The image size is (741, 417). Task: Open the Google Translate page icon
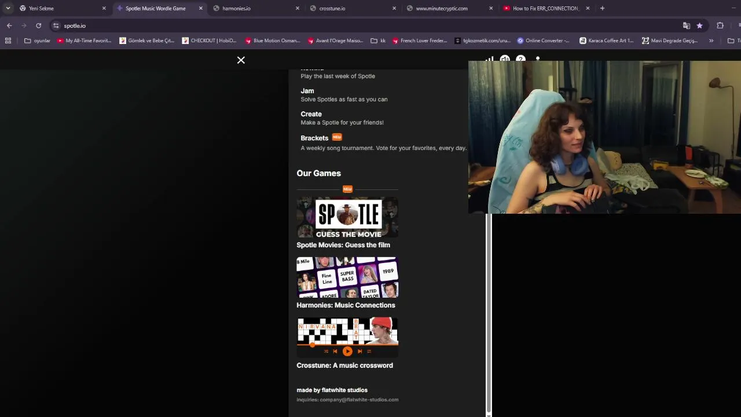(687, 25)
